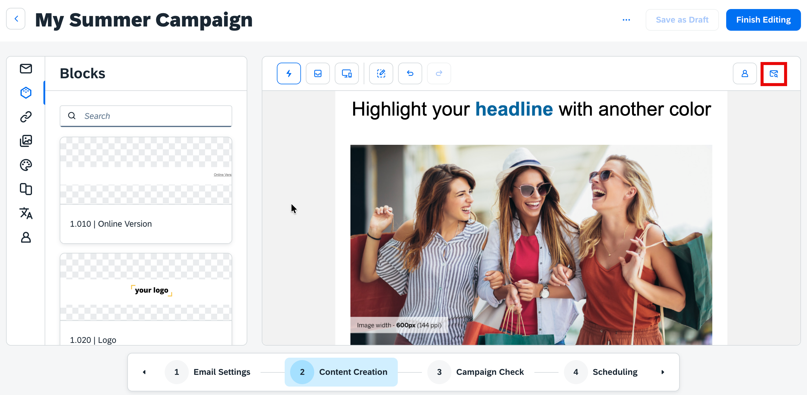
Task: Open the color palette sidebar icon
Action: point(26,165)
